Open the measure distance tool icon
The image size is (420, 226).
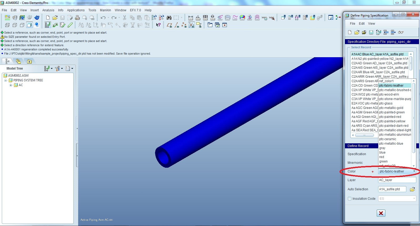[x=191, y=18]
